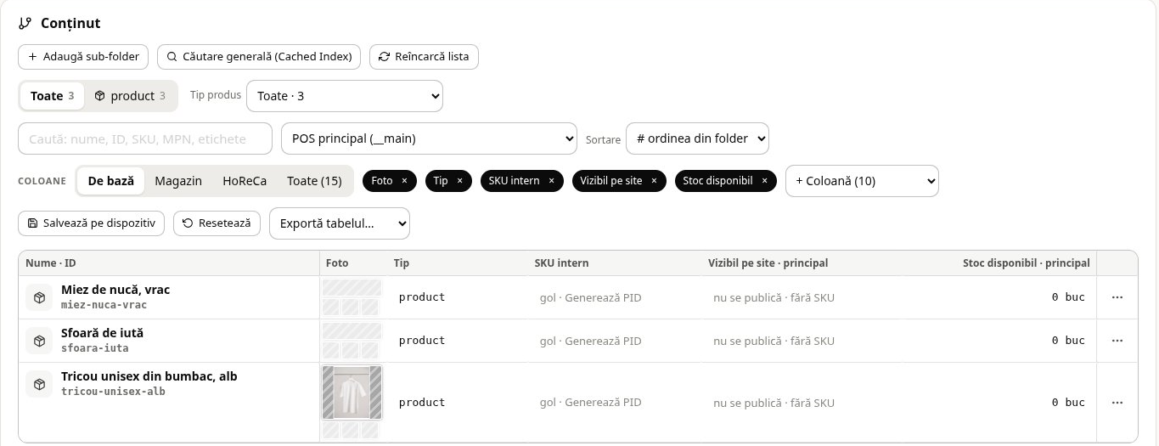
Task: Click the SKU intern column header
Action: pyautogui.click(x=561, y=263)
